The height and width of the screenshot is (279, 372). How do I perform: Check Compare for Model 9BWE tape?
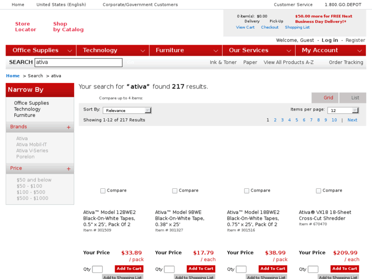click(x=174, y=190)
